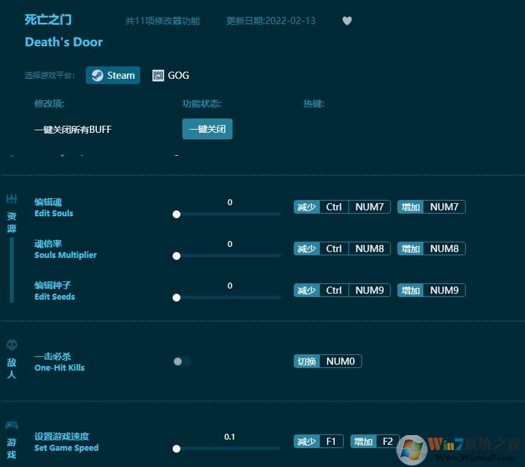Click the GOG logo icon
The image size is (525, 467).
click(x=158, y=76)
